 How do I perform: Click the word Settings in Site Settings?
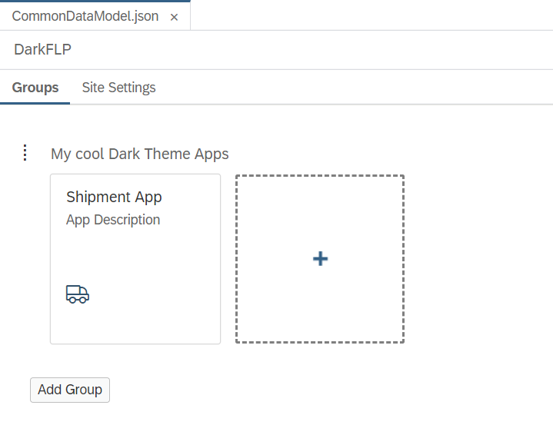pos(132,88)
